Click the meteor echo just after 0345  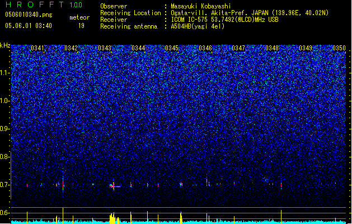[181, 184]
